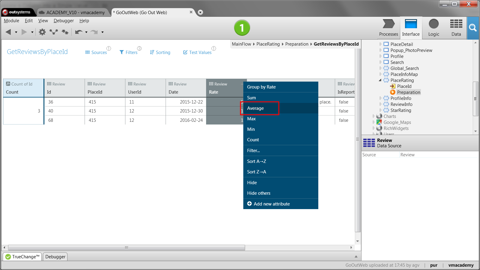Click the settings gear in the toolbar
This screenshot has width=480, height=270.
[42, 32]
